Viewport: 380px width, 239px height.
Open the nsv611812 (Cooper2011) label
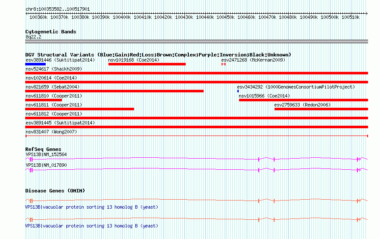click(x=54, y=114)
